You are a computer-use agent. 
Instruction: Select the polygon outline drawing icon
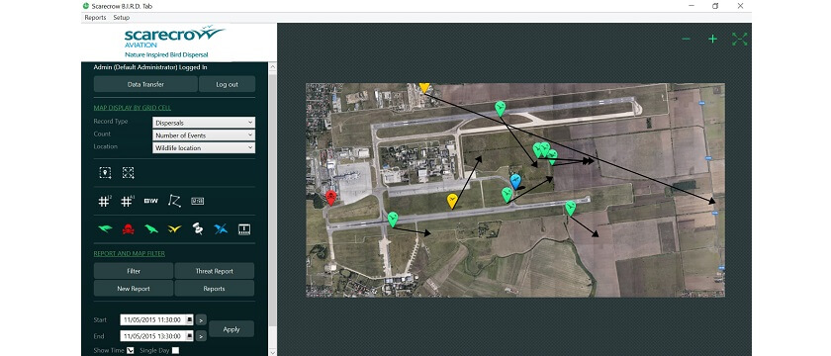click(x=174, y=201)
